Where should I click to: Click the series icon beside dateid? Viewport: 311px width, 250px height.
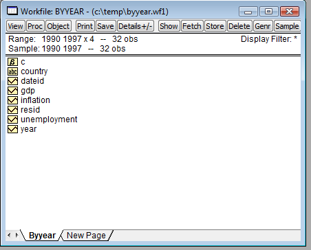12,81
